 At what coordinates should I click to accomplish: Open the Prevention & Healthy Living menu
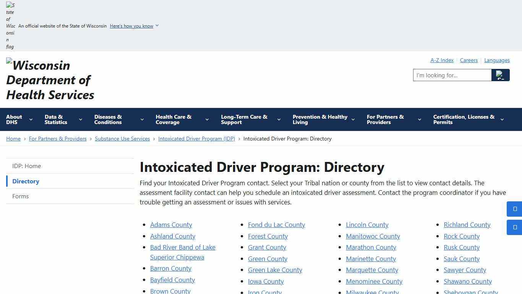tap(352, 119)
